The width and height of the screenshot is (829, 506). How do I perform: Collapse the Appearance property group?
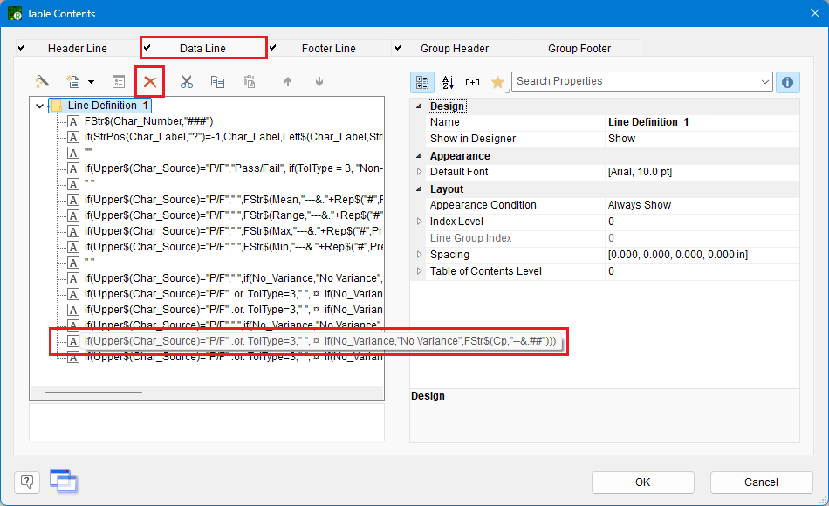419,155
